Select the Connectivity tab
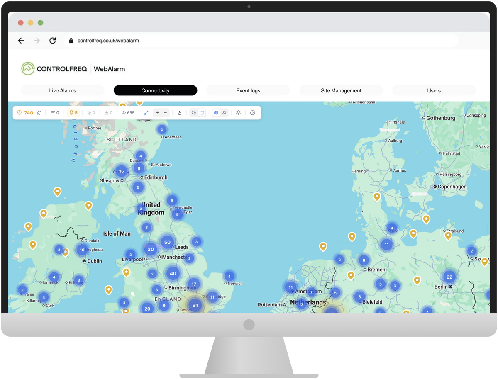The height and width of the screenshot is (379, 498). [x=155, y=90]
